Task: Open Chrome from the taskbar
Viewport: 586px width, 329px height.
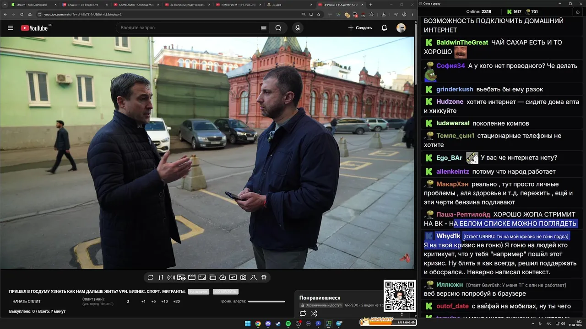Action: [258, 324]
